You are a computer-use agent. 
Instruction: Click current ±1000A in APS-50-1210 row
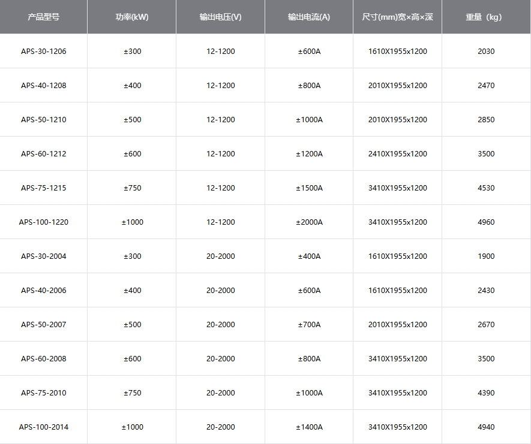(x=309, y=120)
